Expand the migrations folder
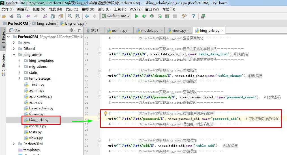 (20, 67)
